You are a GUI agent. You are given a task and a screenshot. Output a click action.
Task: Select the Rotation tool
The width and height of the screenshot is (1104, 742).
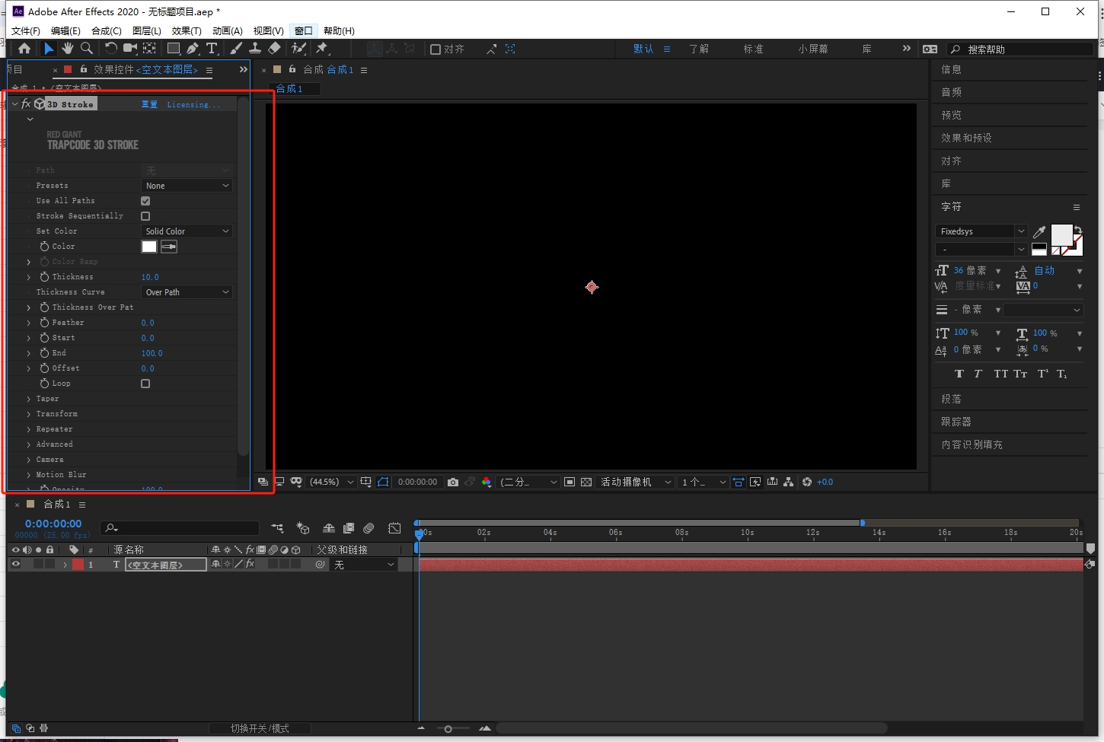pyautogui.click(x=110, y=48)
